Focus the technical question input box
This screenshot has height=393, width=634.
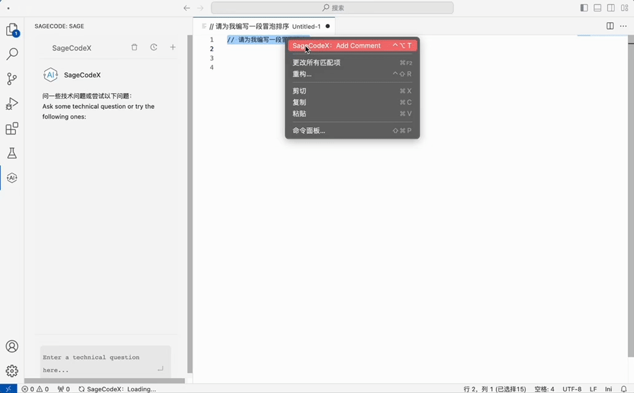point(106,363)
